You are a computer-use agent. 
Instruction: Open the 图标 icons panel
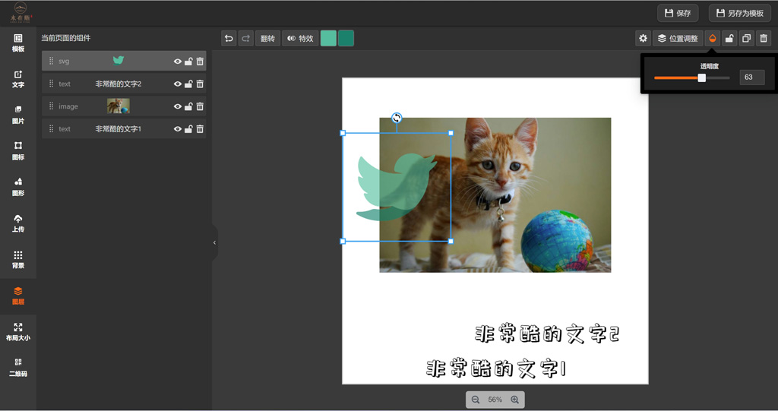(18, 151)
